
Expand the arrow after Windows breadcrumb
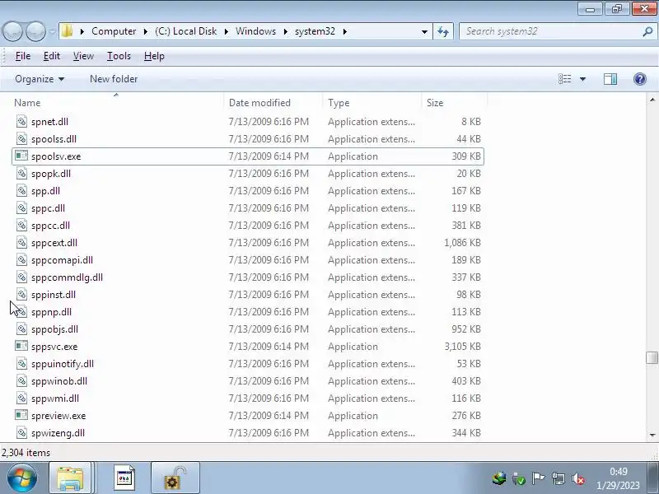point(285,31)
